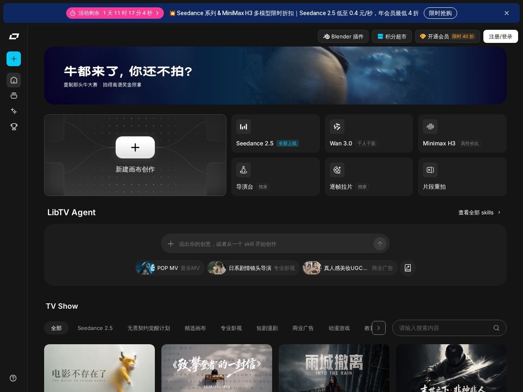
Task: Open the skill library icon button
Action: [408, 268]
